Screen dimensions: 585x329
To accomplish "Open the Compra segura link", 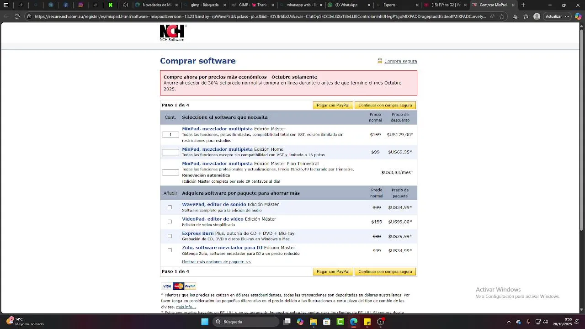I will point(400,61).
